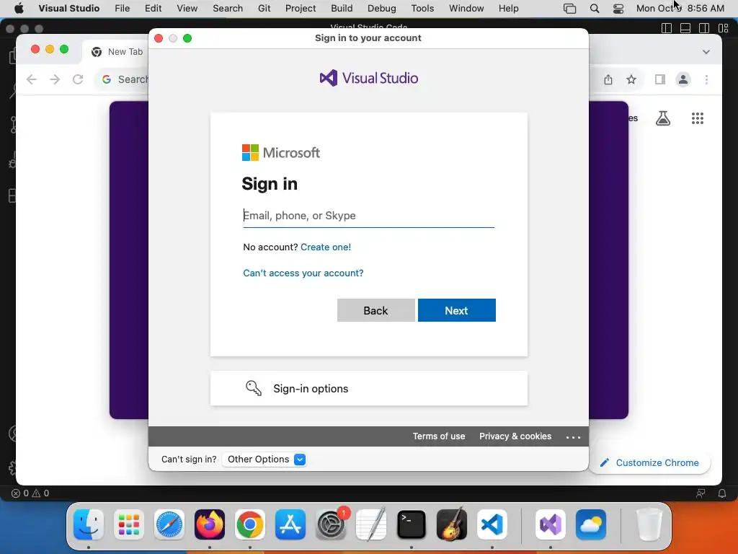The image size is (738, 554).
Task: Open the Search menu
Action: [228, 8]
